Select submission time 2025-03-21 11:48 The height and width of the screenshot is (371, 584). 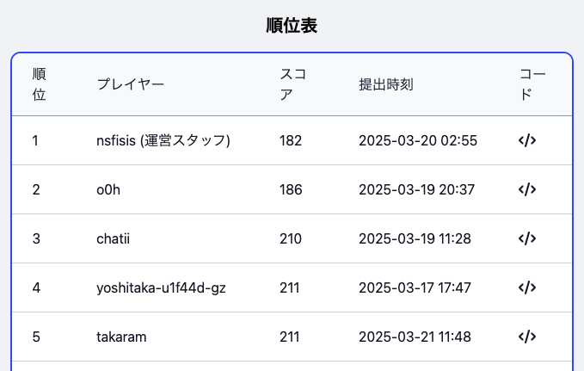[x=415, y=337]
